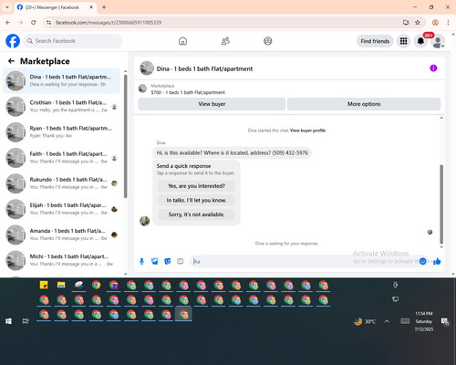Send quick response 'Sorry, it's not available.'
456x365 pixels.
(196, 214)
